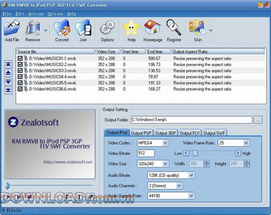The height and width of the screenshot is (215, 271).
Task: Open the Edit menu
Action: point(20,14)
